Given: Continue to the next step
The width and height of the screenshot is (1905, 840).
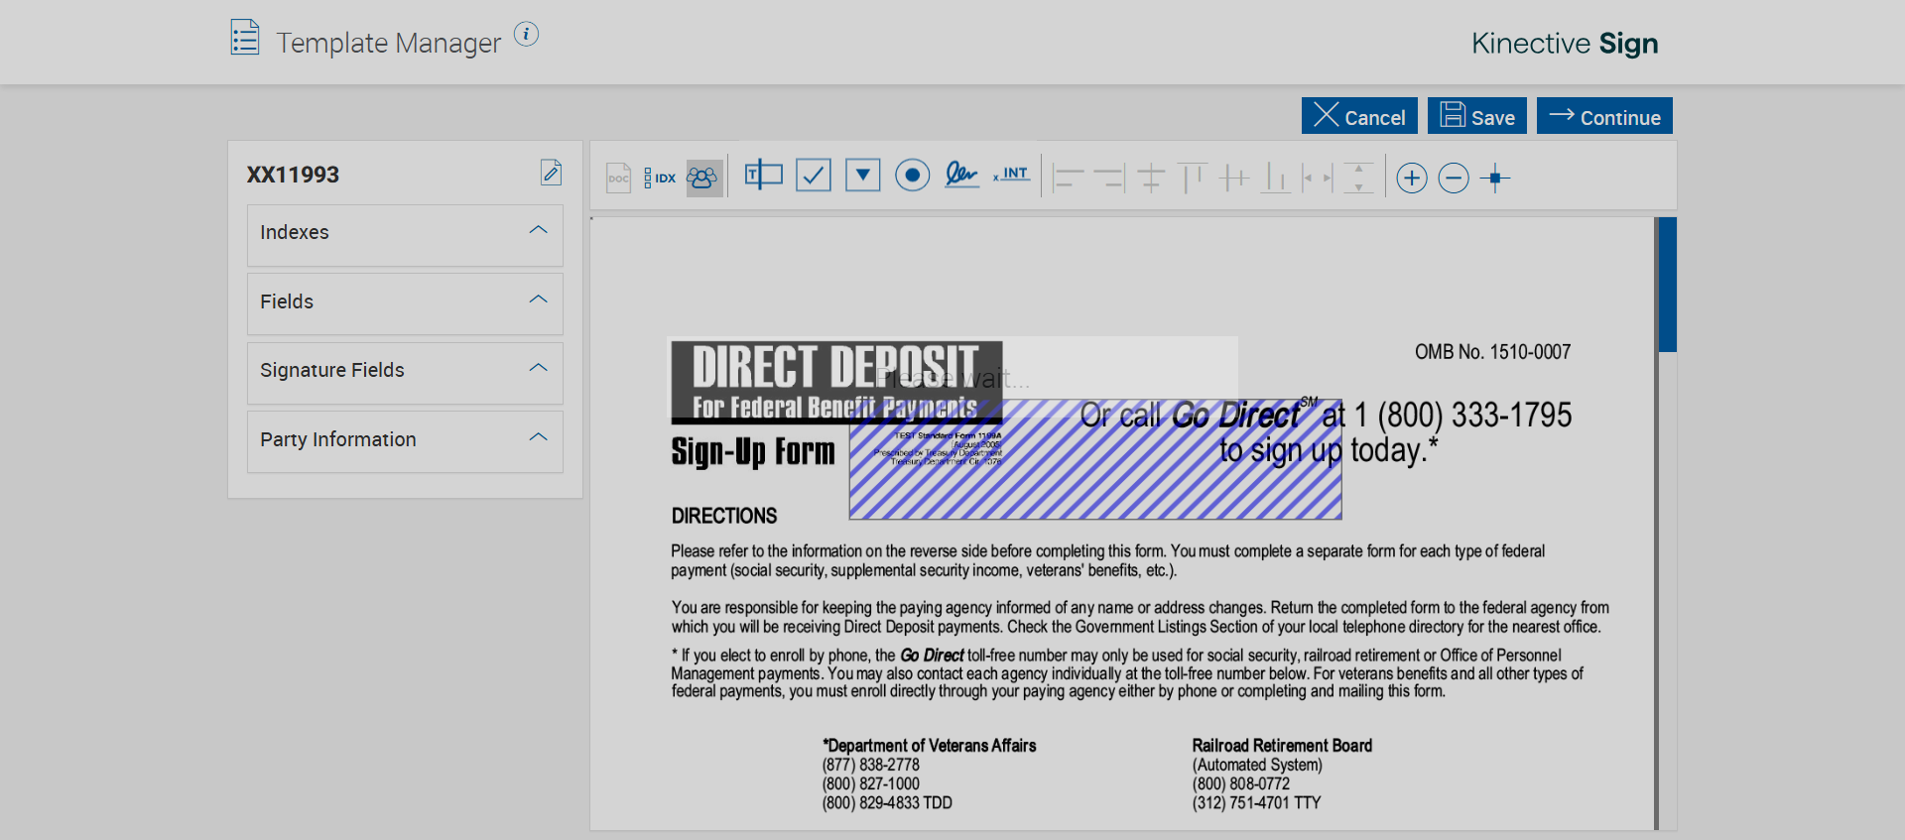Looking at the screenshot, I should pyautogui.click(x=1604, y=115).
